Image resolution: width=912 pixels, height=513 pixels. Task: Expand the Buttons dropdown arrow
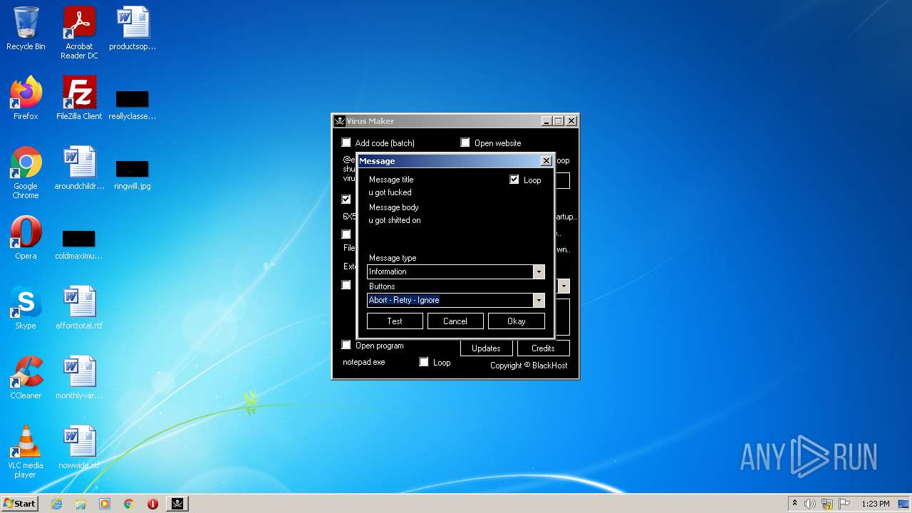(x=539, y=300)
